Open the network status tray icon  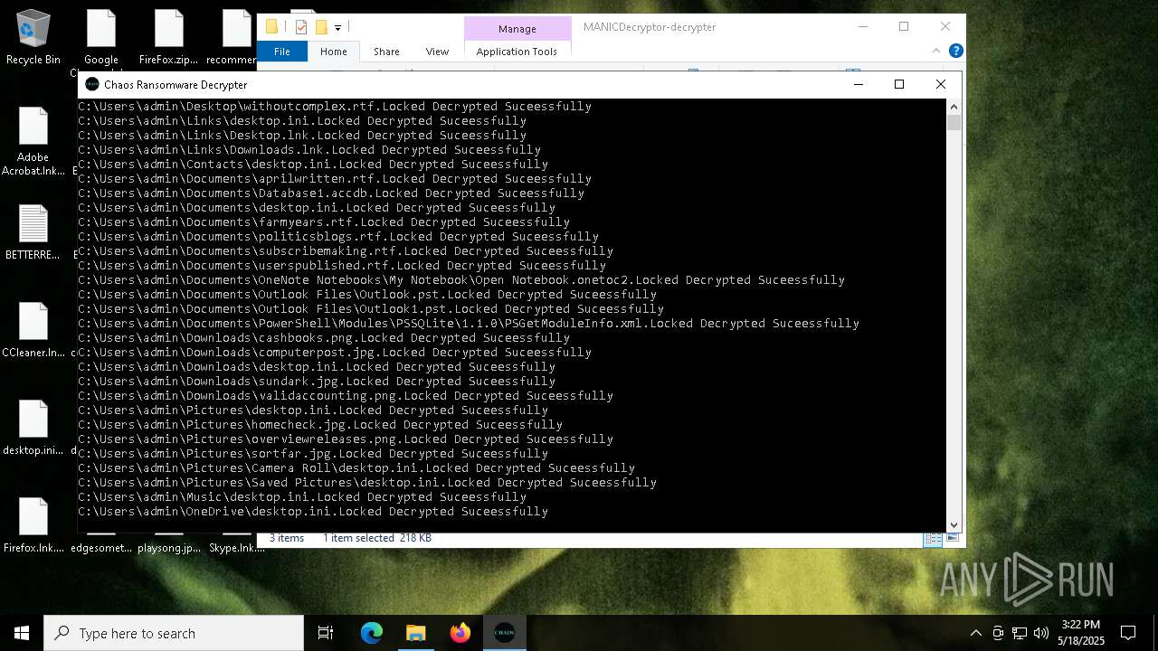[x=1020, y=633]
